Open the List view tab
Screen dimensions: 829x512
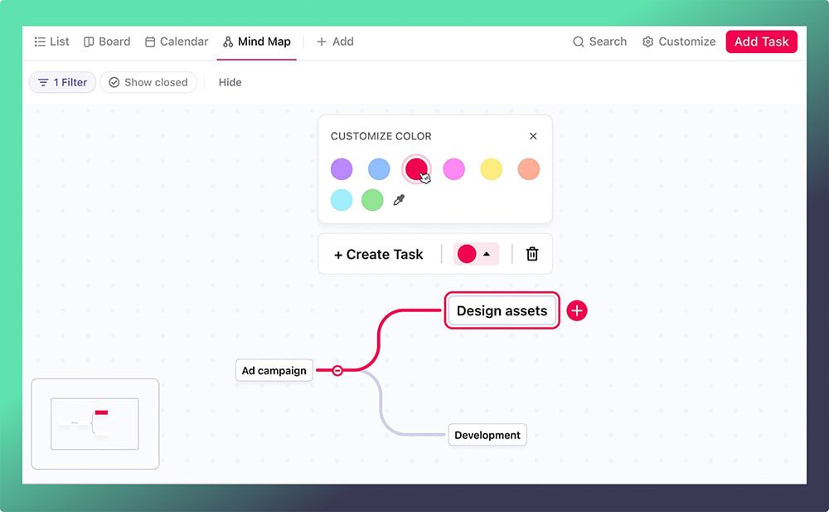click(x=51, y=41)
